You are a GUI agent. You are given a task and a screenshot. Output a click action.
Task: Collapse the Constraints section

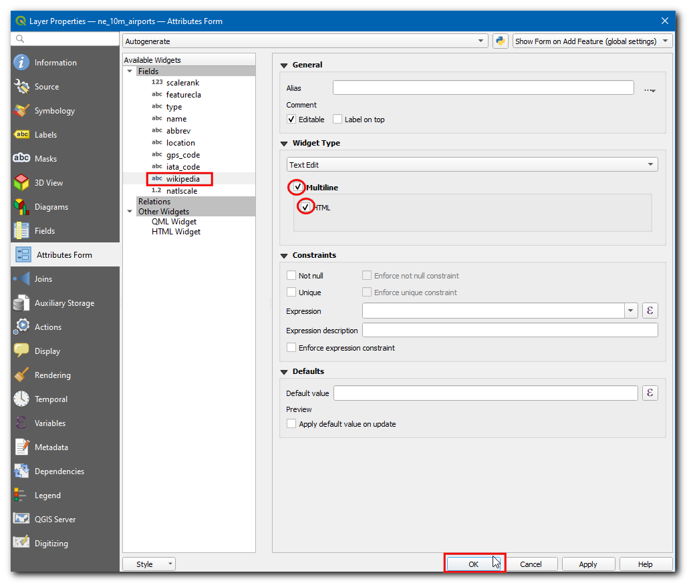pos(284,255)
